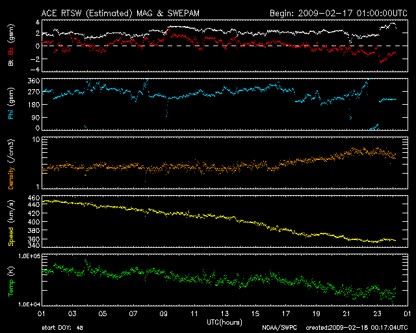This screenshot has height=333, width=416.
Task: Click the '4' tick on the Bt Bz axis
Action: pyautogui.click(x=38, y=22)
